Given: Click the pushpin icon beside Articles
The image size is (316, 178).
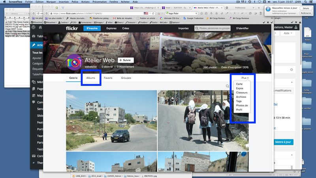Looking at the screenshot, I should click(34, 45).
